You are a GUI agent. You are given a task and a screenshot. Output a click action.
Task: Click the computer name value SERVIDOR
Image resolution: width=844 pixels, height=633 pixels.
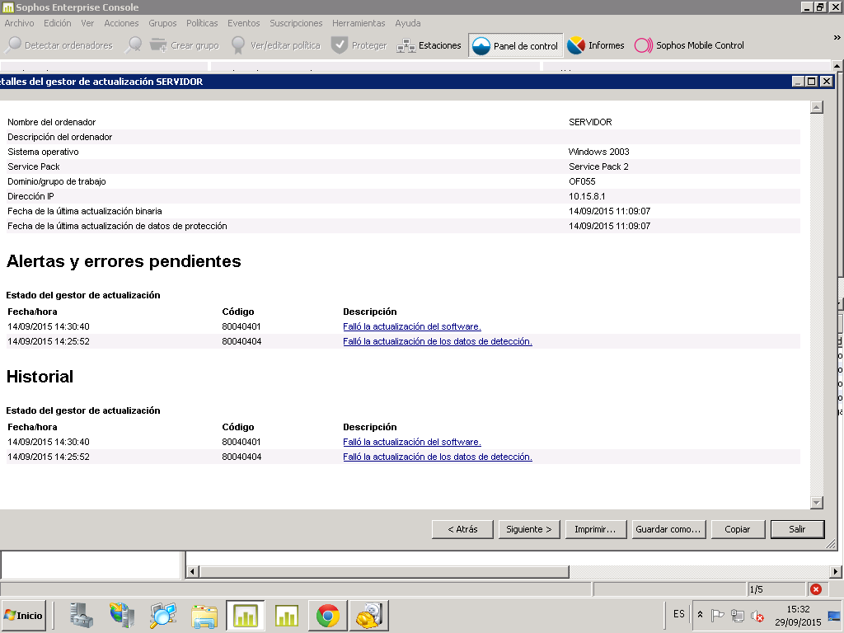590,122
